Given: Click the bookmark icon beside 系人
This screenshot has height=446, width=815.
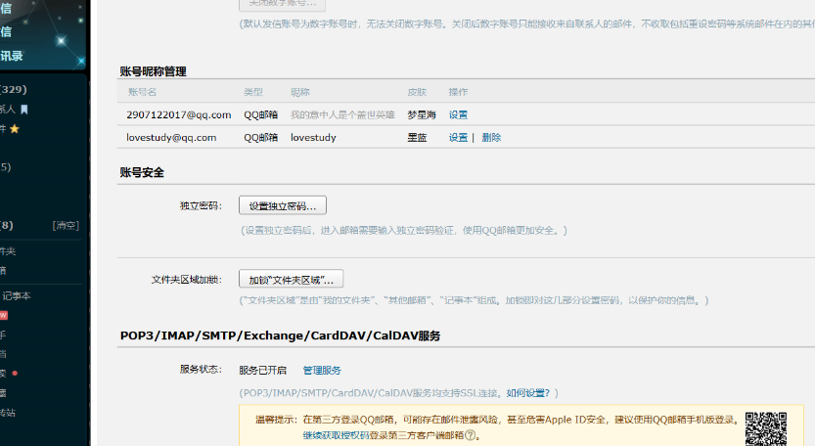Looking at the screenshot, I should pos(23,110).
